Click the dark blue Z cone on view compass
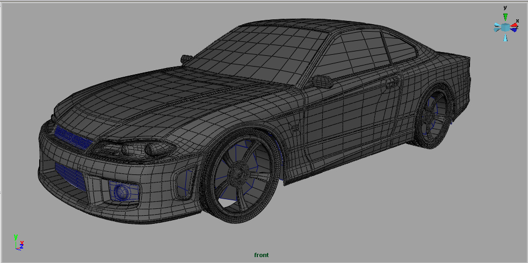This screenshot has width=528, height=263. pyautogui.click(x=513, y=30)
